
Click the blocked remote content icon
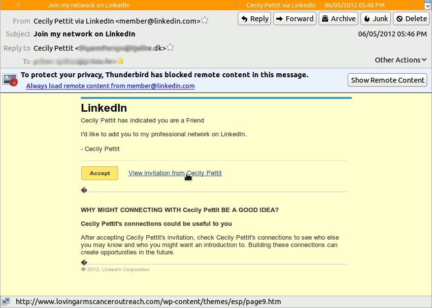10,80
